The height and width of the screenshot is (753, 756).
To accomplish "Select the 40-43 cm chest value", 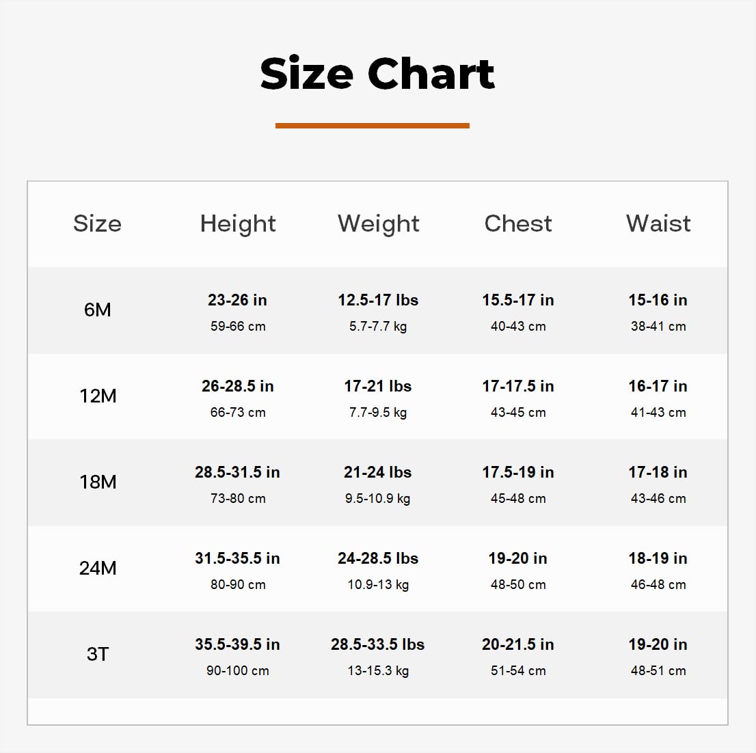I will pyautogui.click(x=518, y=327).
